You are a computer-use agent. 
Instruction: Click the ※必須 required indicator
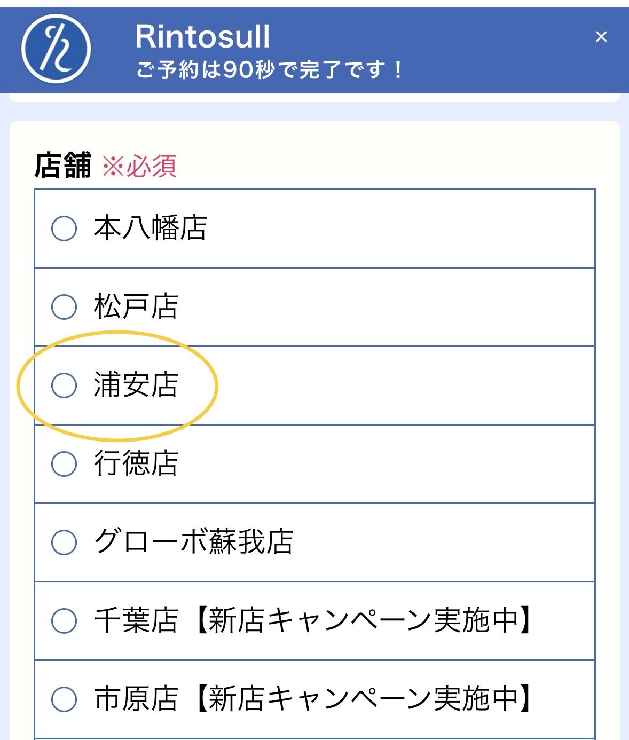(139, 166)
